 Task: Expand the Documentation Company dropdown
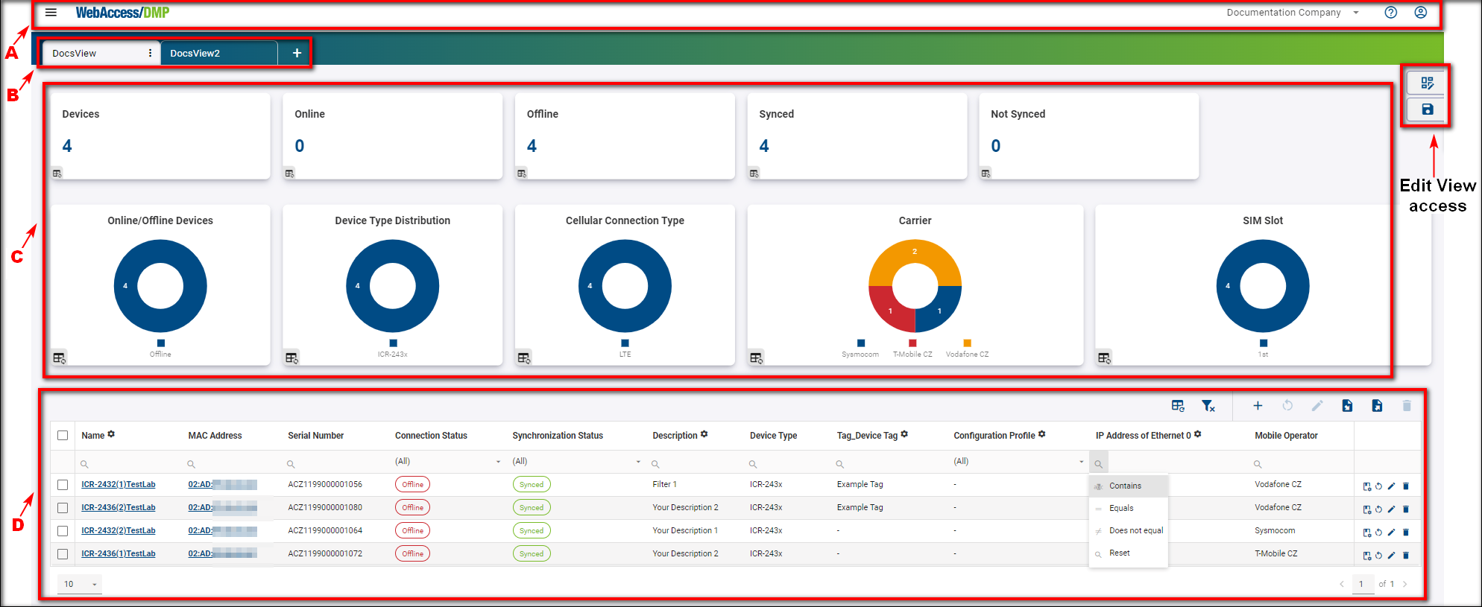[x=1356, y=13]
